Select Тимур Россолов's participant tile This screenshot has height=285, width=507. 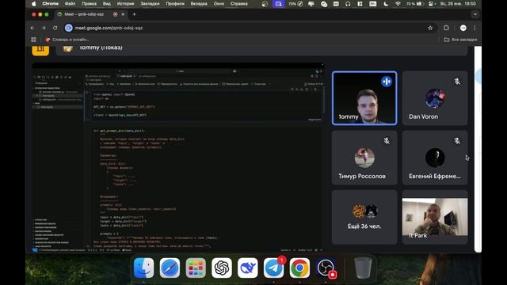point(364,158)
